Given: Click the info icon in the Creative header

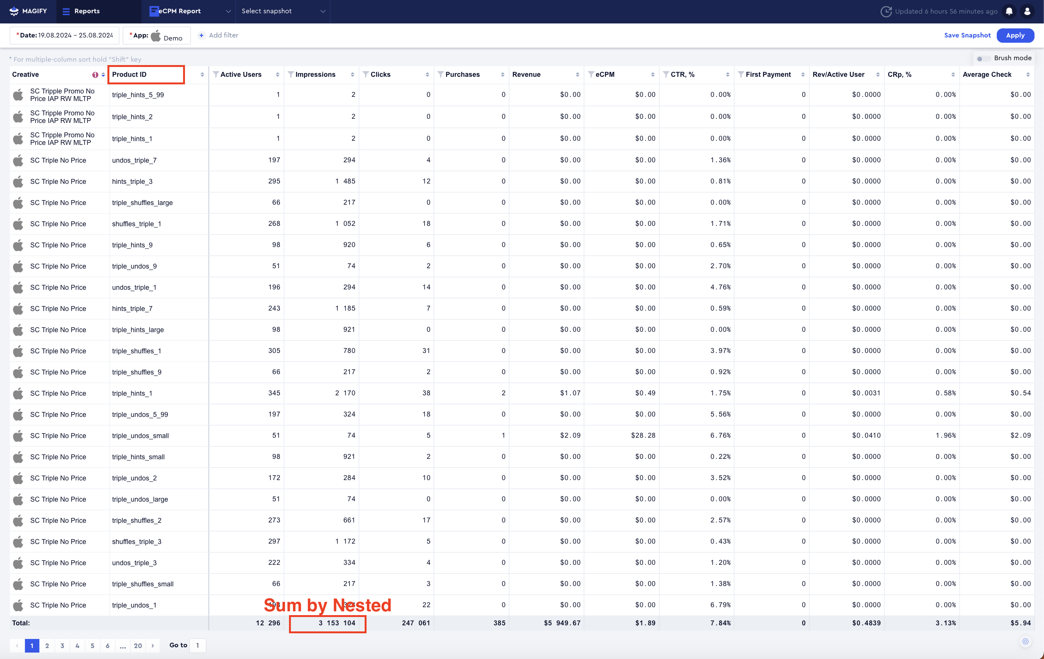Looking at the screenshot, I should 95,74.
